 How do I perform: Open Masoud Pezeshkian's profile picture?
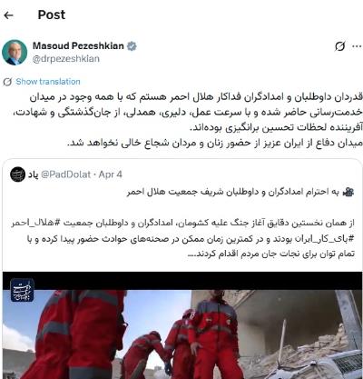pyautogui.click(x=15, y=53)
